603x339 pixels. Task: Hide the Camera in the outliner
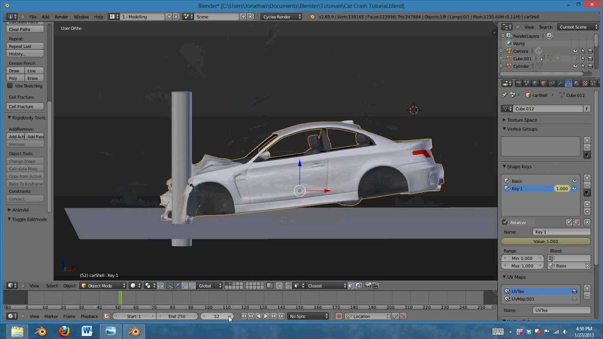(575, 51)
